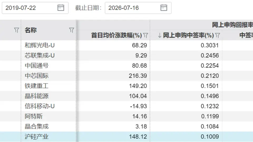Click the rate 0.1496 cell

[210, 96]
